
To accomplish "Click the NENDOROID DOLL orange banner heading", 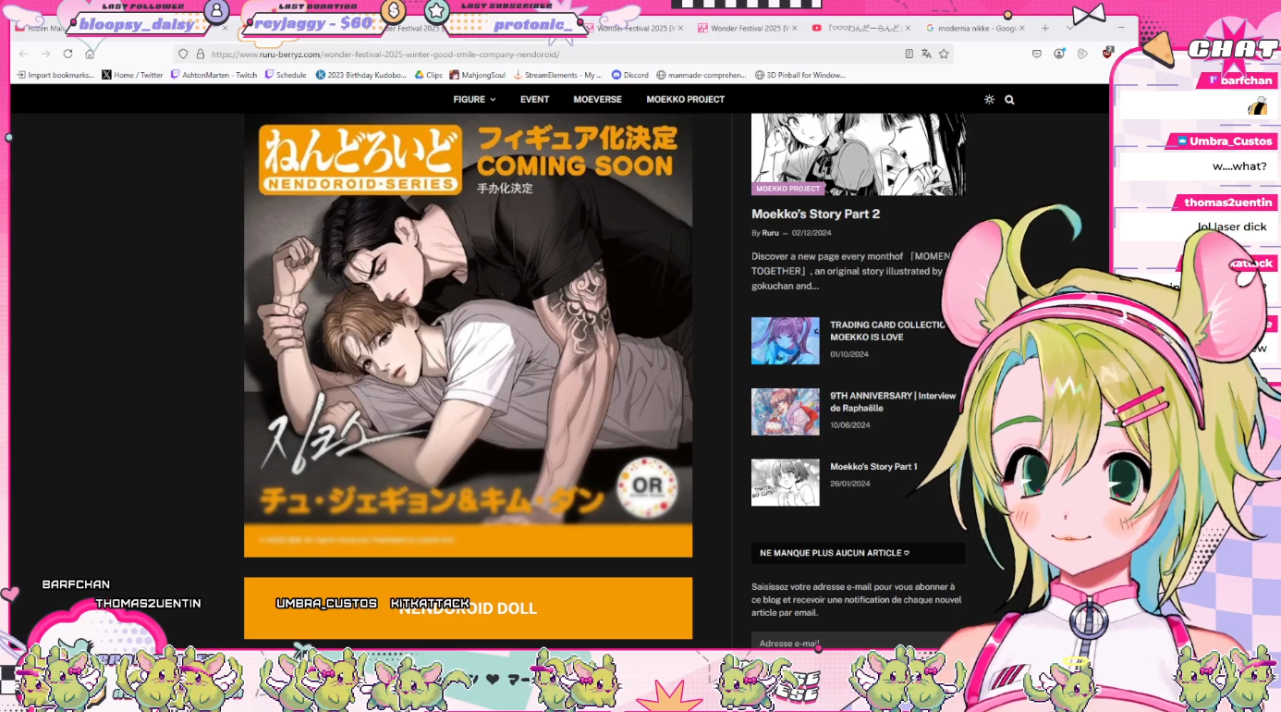I will coord(468,608).
